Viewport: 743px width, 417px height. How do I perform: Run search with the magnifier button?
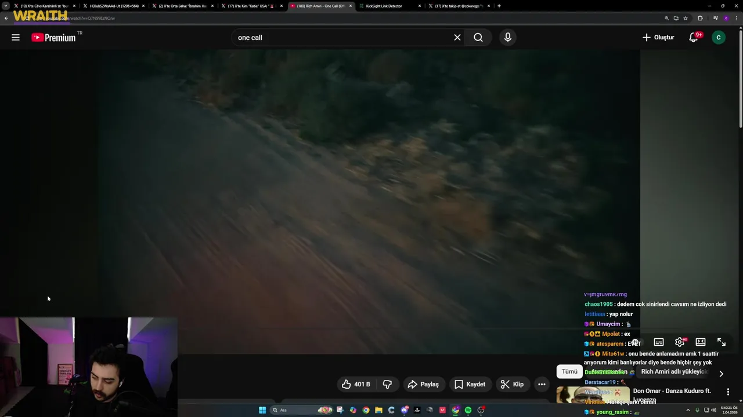[x=478, y=38]
